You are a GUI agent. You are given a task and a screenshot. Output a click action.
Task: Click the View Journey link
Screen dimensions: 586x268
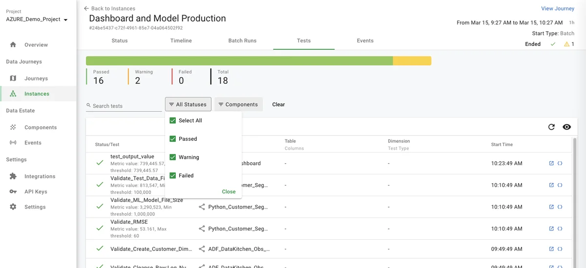click(557, 9)
